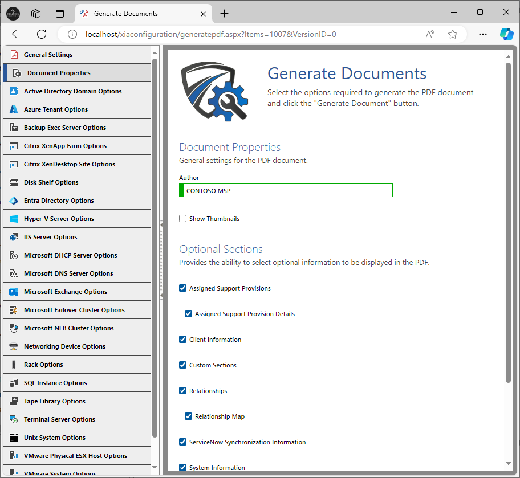Select the Document Properties menu item
The height and width of the screenshot is (478, 520).
77,73
